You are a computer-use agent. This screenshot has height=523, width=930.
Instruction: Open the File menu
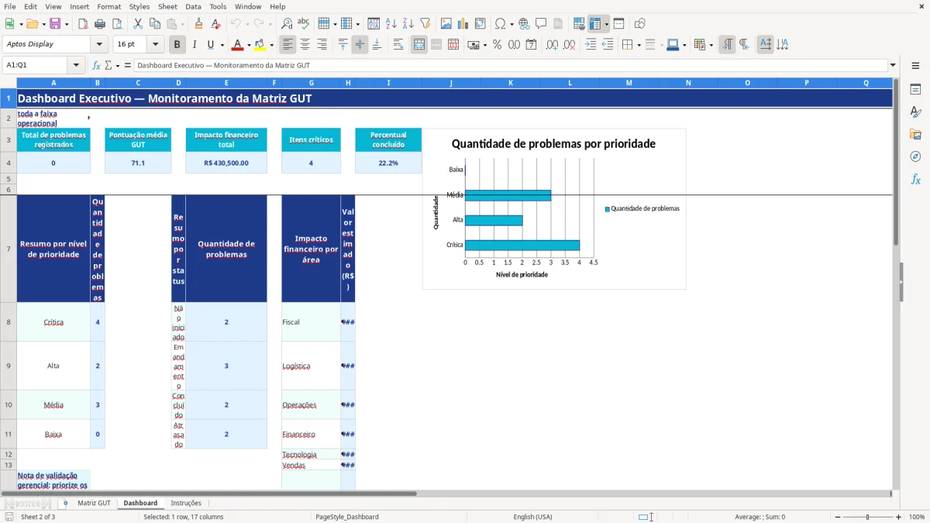tap(10, 6)
